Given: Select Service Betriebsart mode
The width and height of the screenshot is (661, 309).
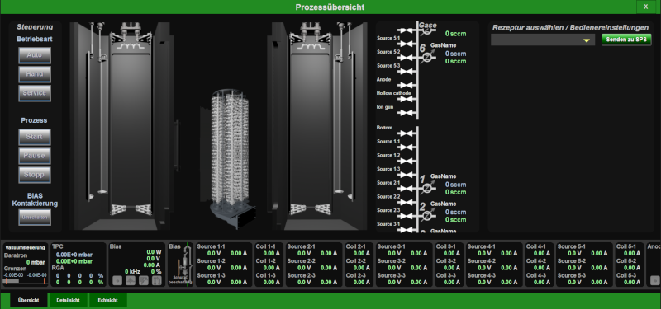Looking at the screenshot, I should coord(35,93).
